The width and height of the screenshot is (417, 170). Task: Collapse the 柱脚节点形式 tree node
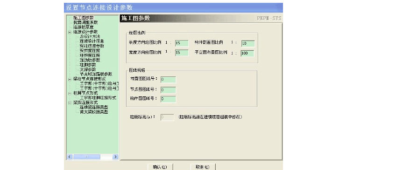70,93
